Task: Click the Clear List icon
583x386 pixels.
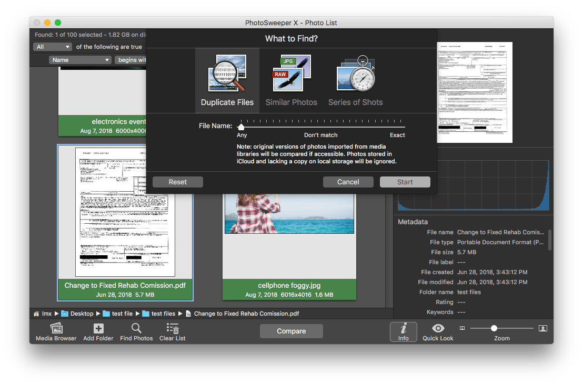Action: coord(173,329)
